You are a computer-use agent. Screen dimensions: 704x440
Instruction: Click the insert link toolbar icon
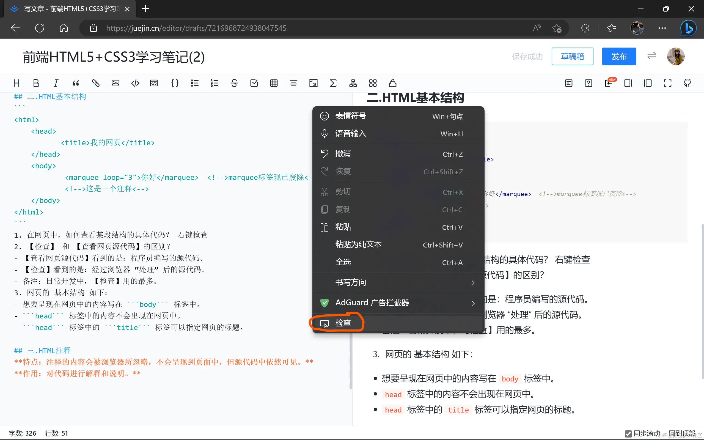pos(95,83)
